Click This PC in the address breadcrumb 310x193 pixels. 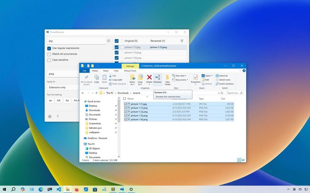click(110, 93)
